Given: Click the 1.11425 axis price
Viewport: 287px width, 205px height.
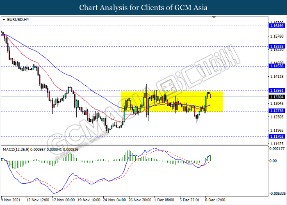Looking at the screenshot, I should coord(277,144).
